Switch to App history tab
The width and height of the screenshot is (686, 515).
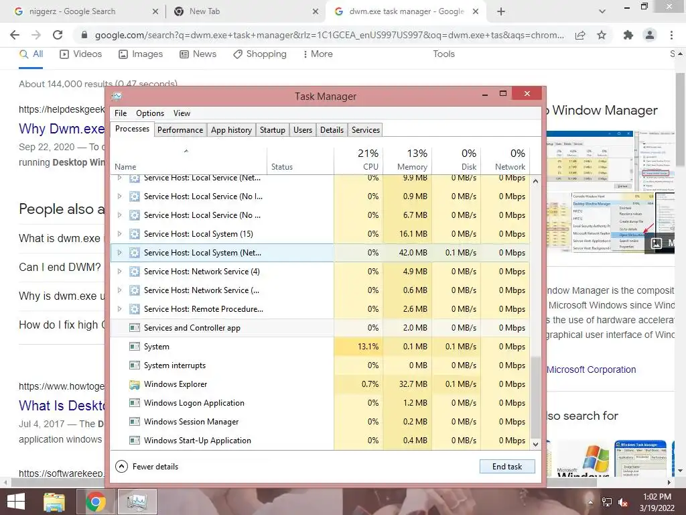tap(231, 130)
